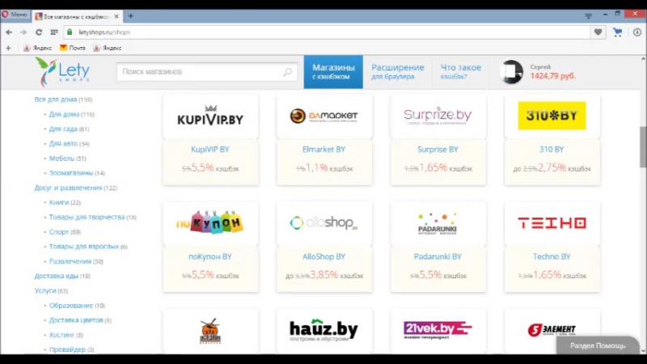
Task: Bookmark page with heart icon
Action: click(x=598, y=32)
